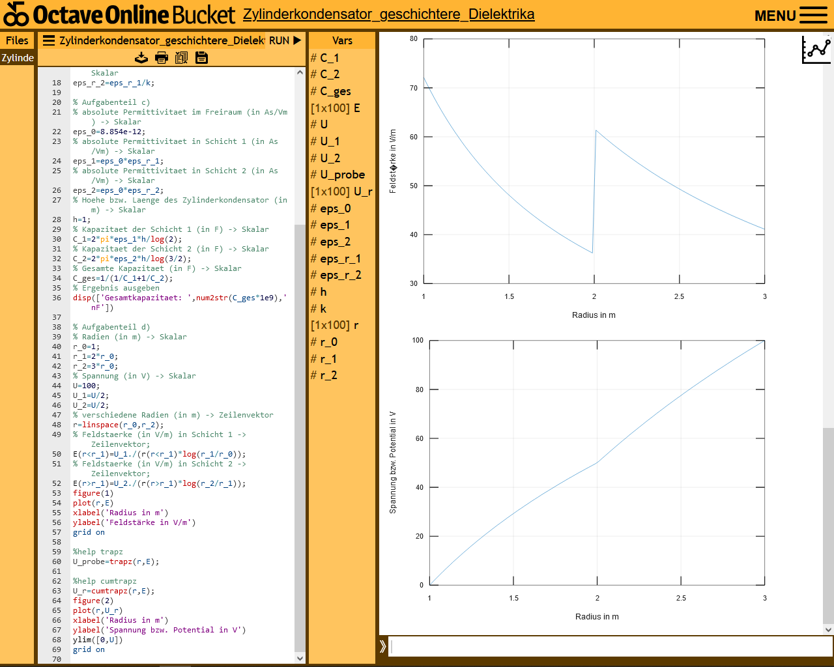
Task: Inspect the [1x100] E variable
Action: tap(336, 108)
